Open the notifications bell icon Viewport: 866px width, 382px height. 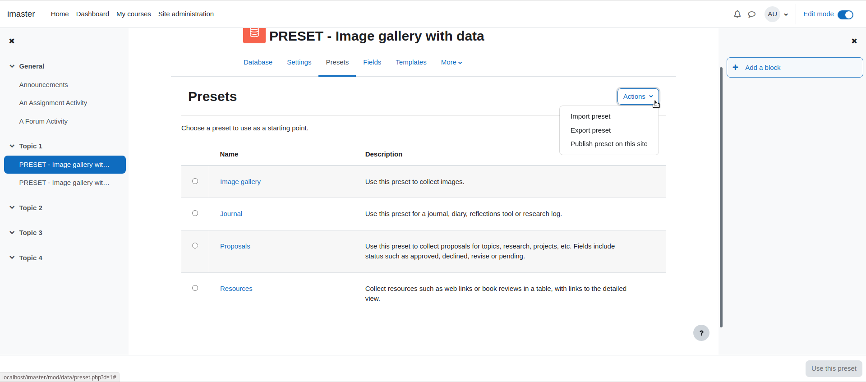[737, 14]
